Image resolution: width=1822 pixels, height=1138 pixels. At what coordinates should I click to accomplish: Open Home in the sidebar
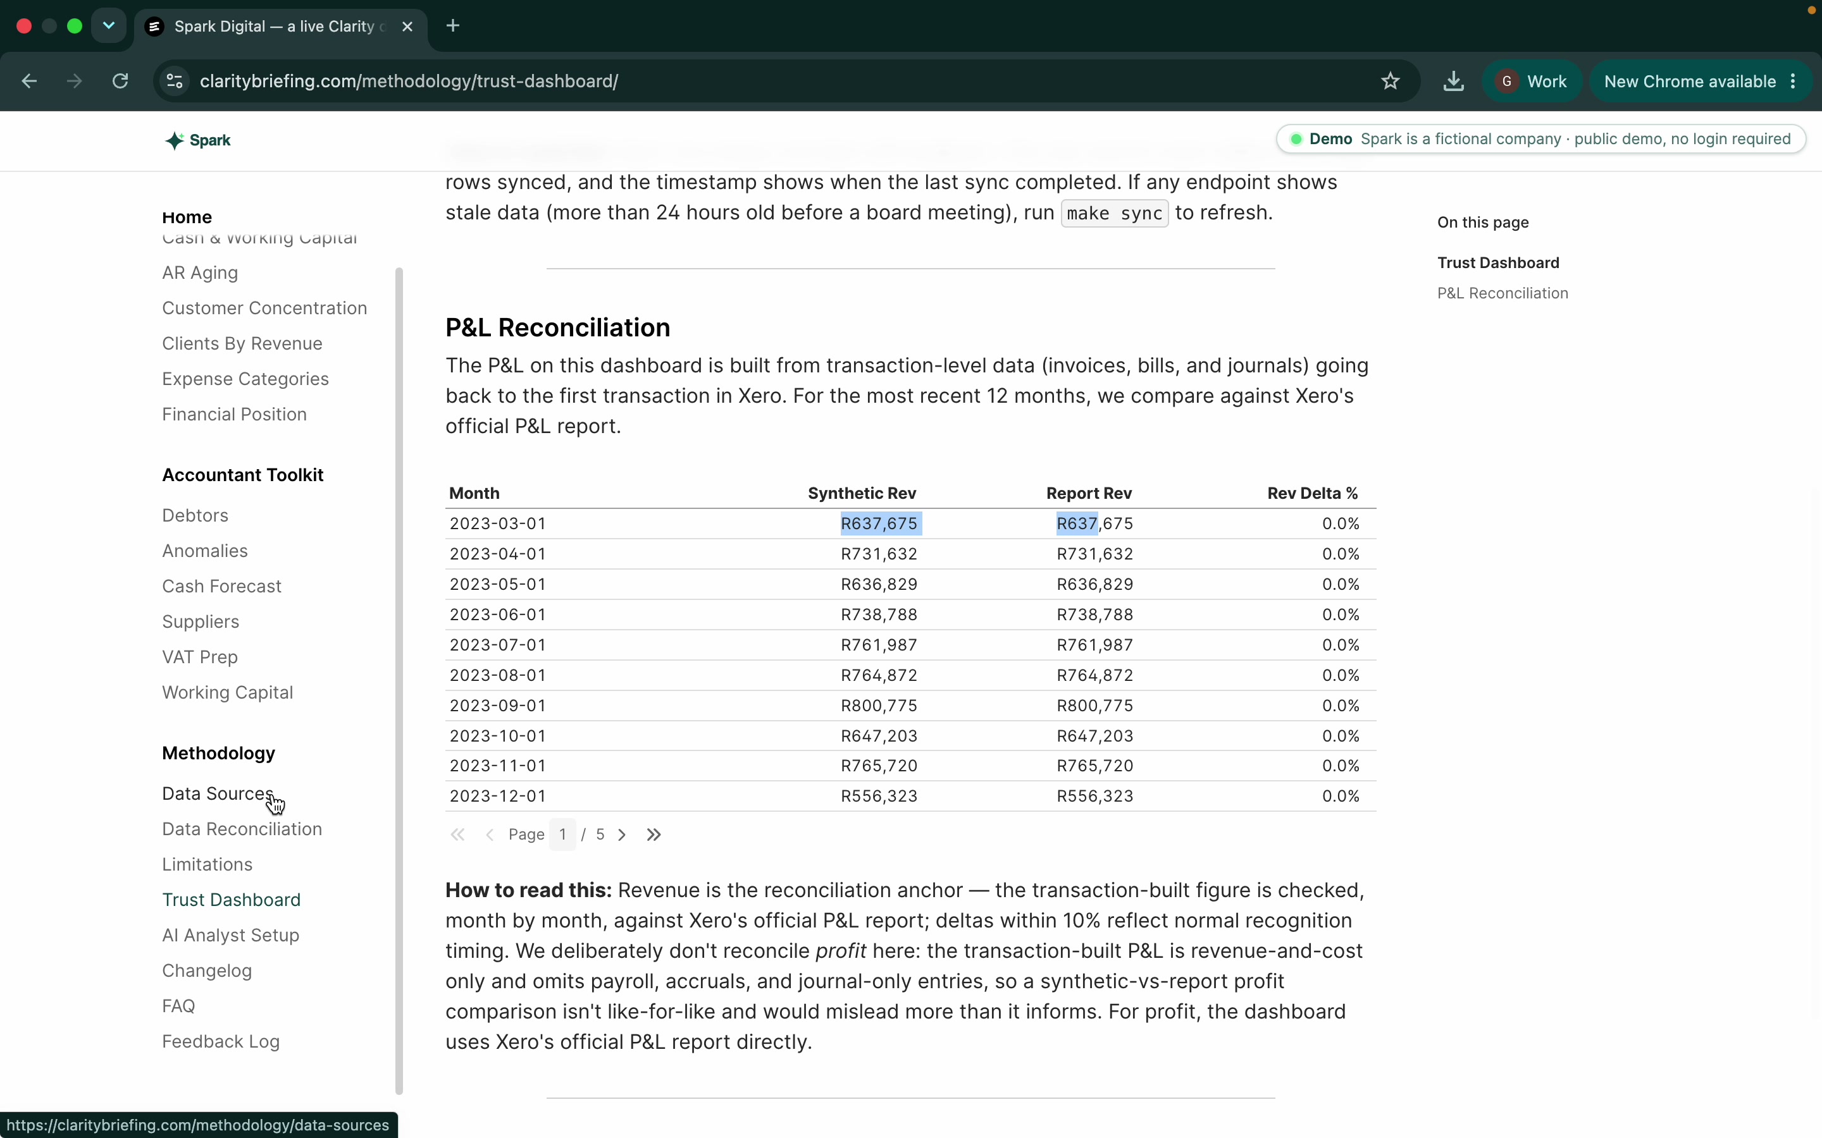coord(187,217)
